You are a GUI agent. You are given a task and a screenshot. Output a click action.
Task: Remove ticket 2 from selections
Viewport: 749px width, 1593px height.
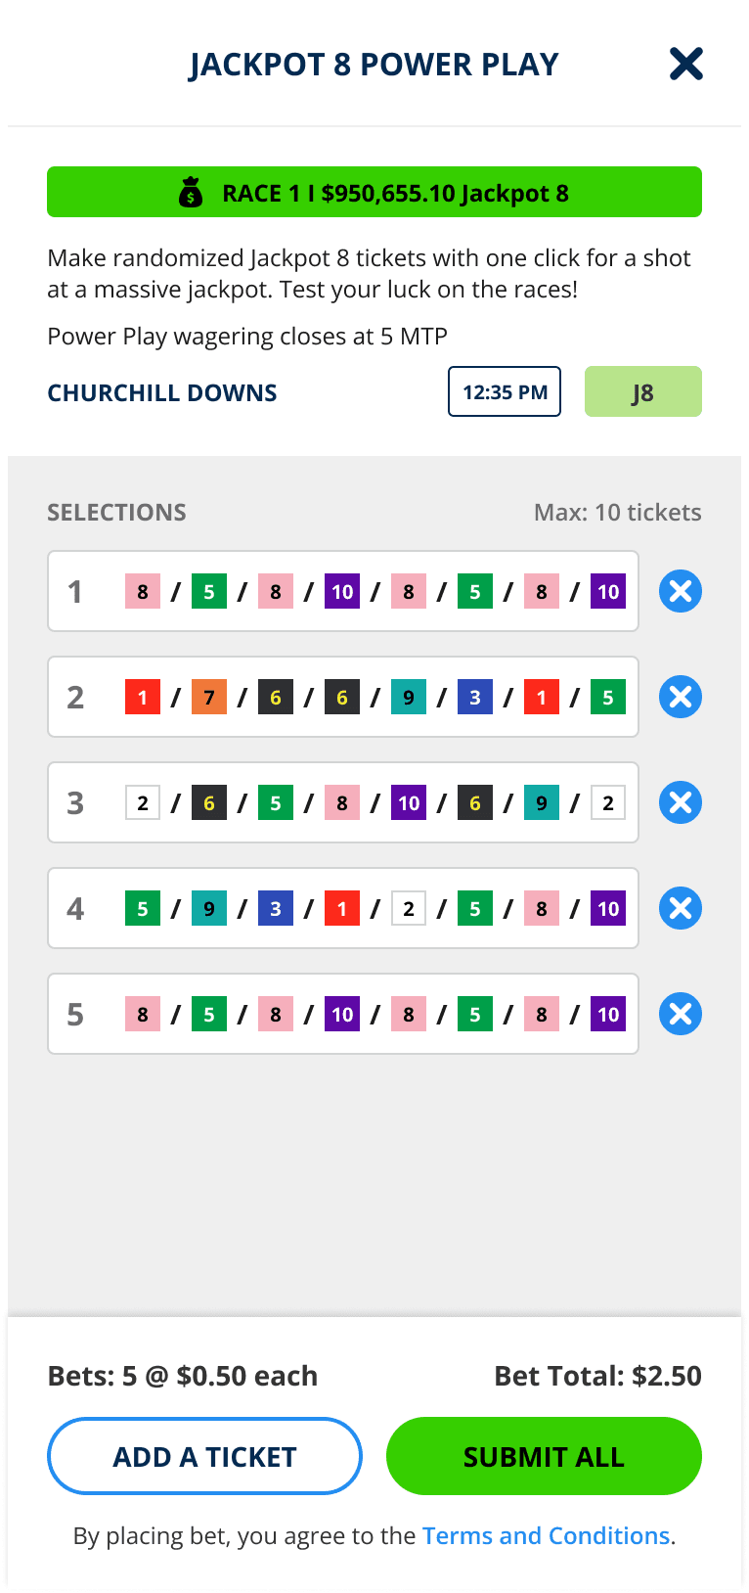680,697
